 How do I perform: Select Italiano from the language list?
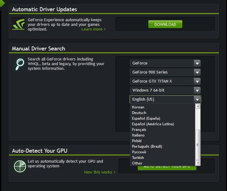tap(163, 135)
